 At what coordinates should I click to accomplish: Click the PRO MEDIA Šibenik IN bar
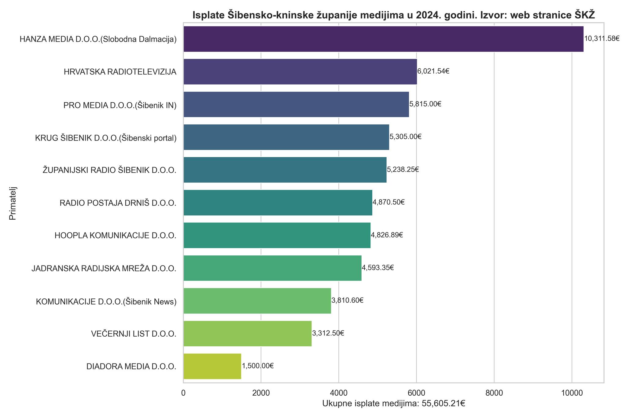[296, 104]
